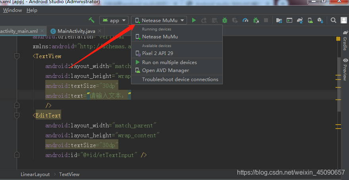349x180 pixels.
Task: Open Project Structure folder icon
Action: tap(279, 21)
